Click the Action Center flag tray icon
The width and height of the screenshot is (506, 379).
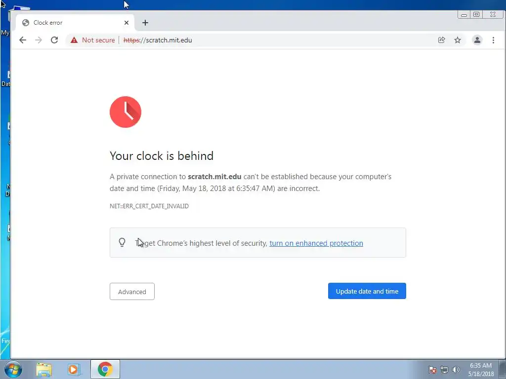pyautogui.click(x=432, y=370)
